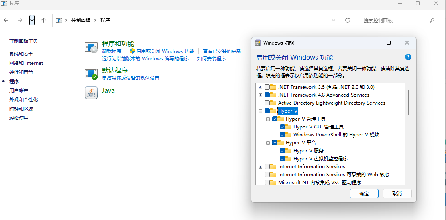Image resolution: width=446 pixels, height=220 pixels.
Task: Click the 确定 button
Action: [x=364, y=194]
